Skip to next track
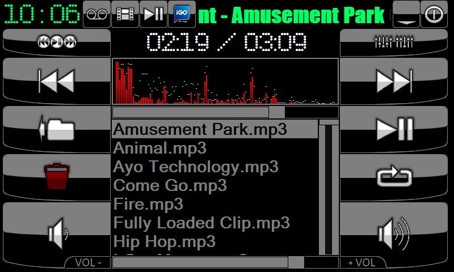 (x=394, y=81)
